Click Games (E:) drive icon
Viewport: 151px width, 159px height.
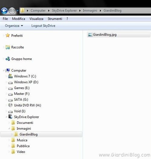pos(10,88)
